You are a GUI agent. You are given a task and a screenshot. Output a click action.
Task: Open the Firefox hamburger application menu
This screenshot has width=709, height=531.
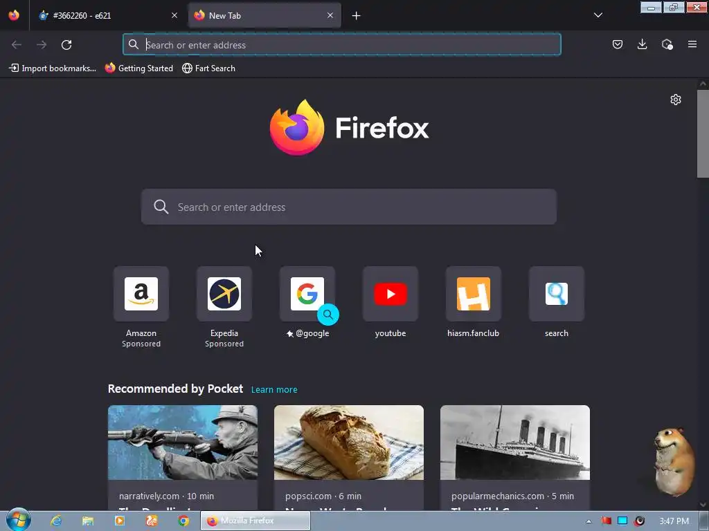pos(692,44)
